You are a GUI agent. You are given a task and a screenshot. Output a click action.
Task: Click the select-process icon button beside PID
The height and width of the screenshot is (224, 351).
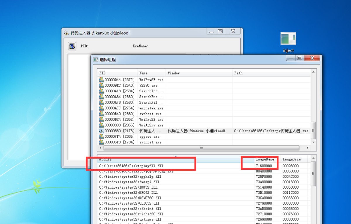click(x=72, y=46)
